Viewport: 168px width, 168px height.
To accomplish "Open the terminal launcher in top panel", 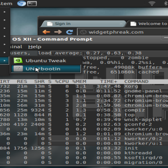I will click(32, 3).
